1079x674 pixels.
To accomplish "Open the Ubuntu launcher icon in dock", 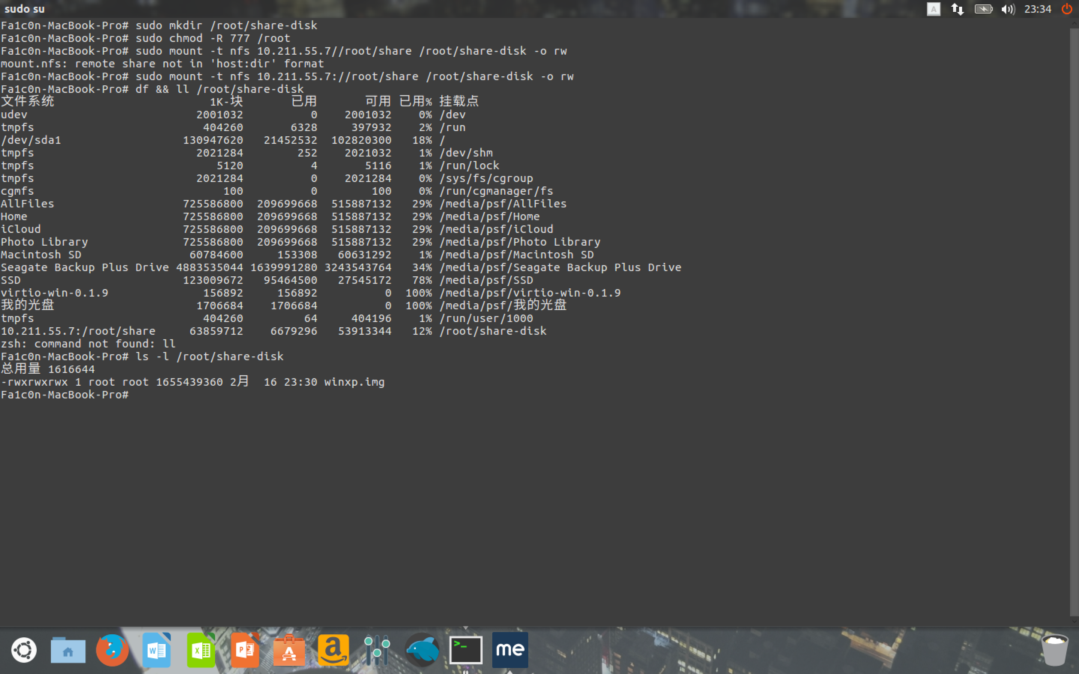I will click(x=24, y=650).
